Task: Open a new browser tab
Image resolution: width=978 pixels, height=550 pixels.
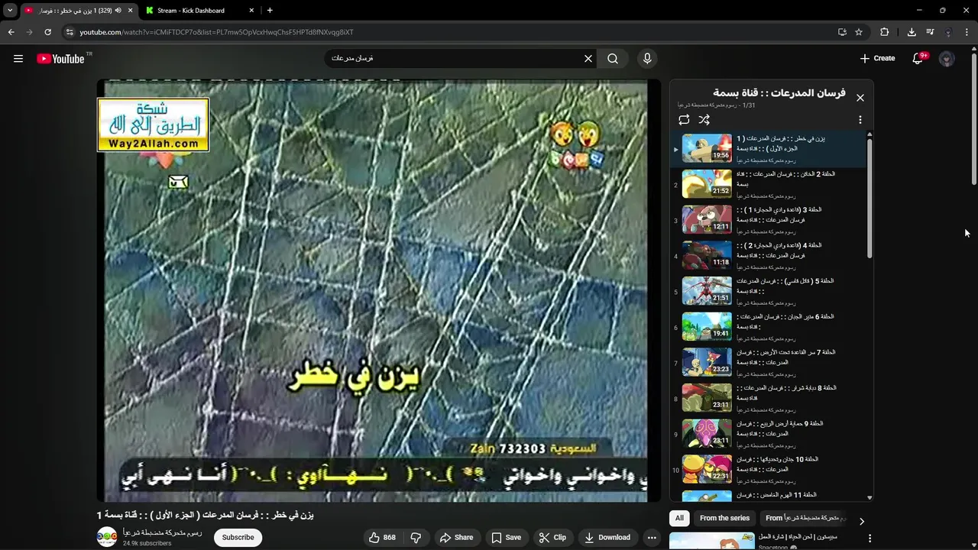Action: click(270, 11)
